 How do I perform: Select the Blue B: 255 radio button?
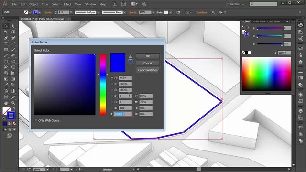tap(112, 108)
